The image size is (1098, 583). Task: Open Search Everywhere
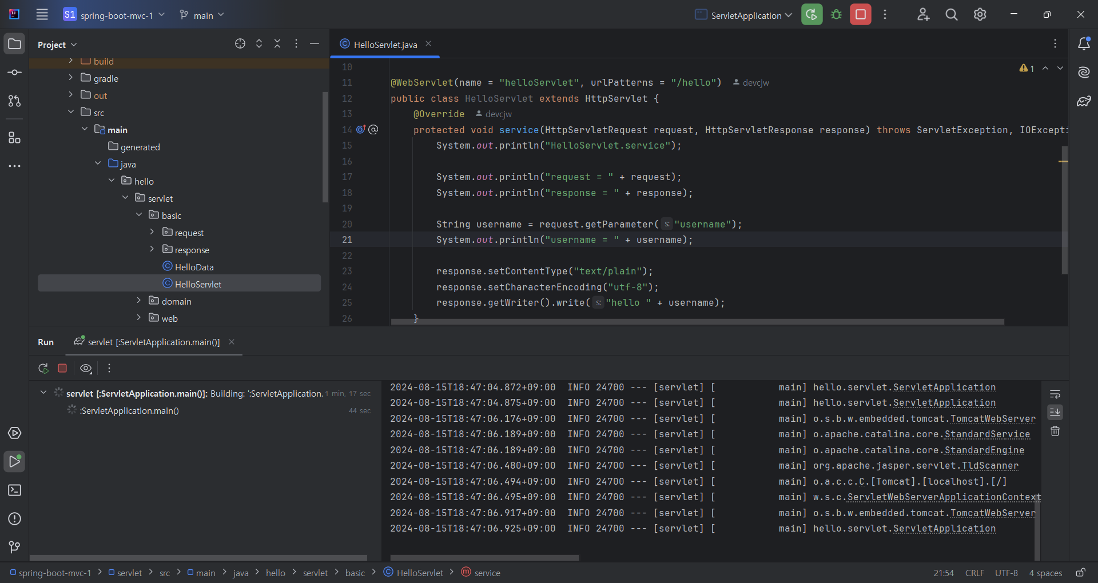[x=952, y=15]
